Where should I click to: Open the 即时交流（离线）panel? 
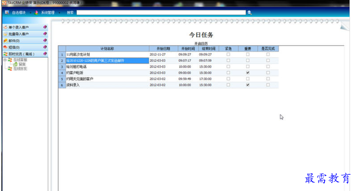25,54
